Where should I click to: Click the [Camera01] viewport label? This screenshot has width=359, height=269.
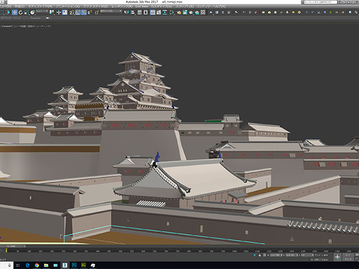pyautogui.click(x=8, y=25)
